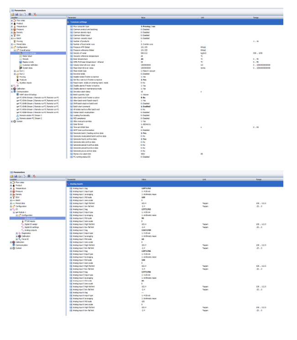Click the open folder icon in the Analog inputs window toolbar

pos(12,176)
